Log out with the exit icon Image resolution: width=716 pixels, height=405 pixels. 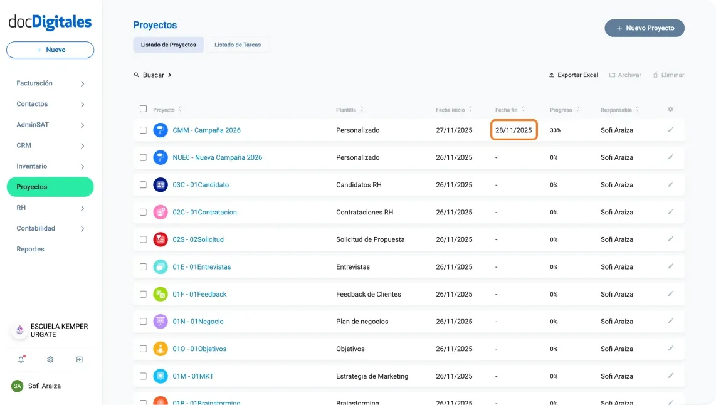coord(79,359)
